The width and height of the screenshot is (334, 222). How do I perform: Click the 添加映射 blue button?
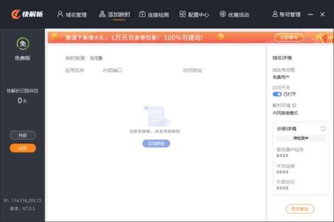click(156, 144)
